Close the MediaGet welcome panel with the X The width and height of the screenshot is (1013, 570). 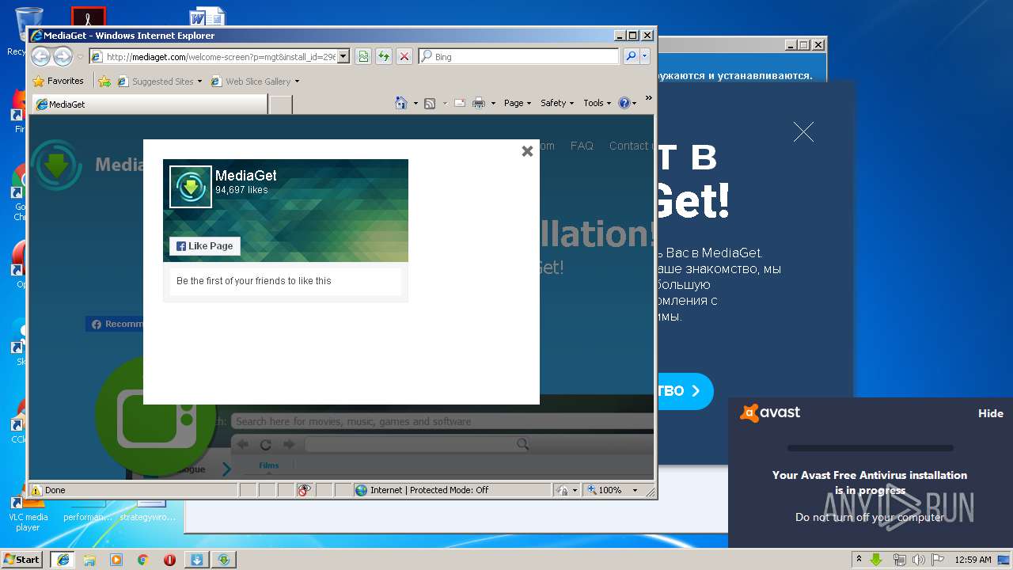803,132
